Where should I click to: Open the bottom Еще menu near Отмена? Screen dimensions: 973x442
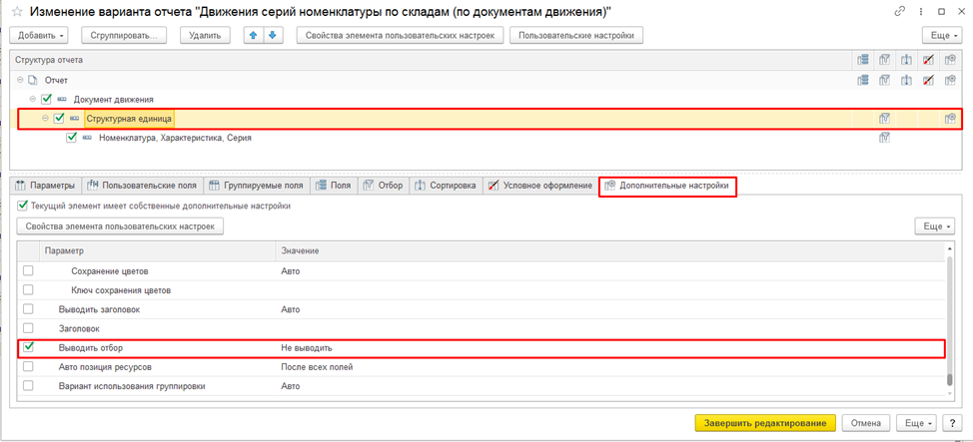[917, 423]
